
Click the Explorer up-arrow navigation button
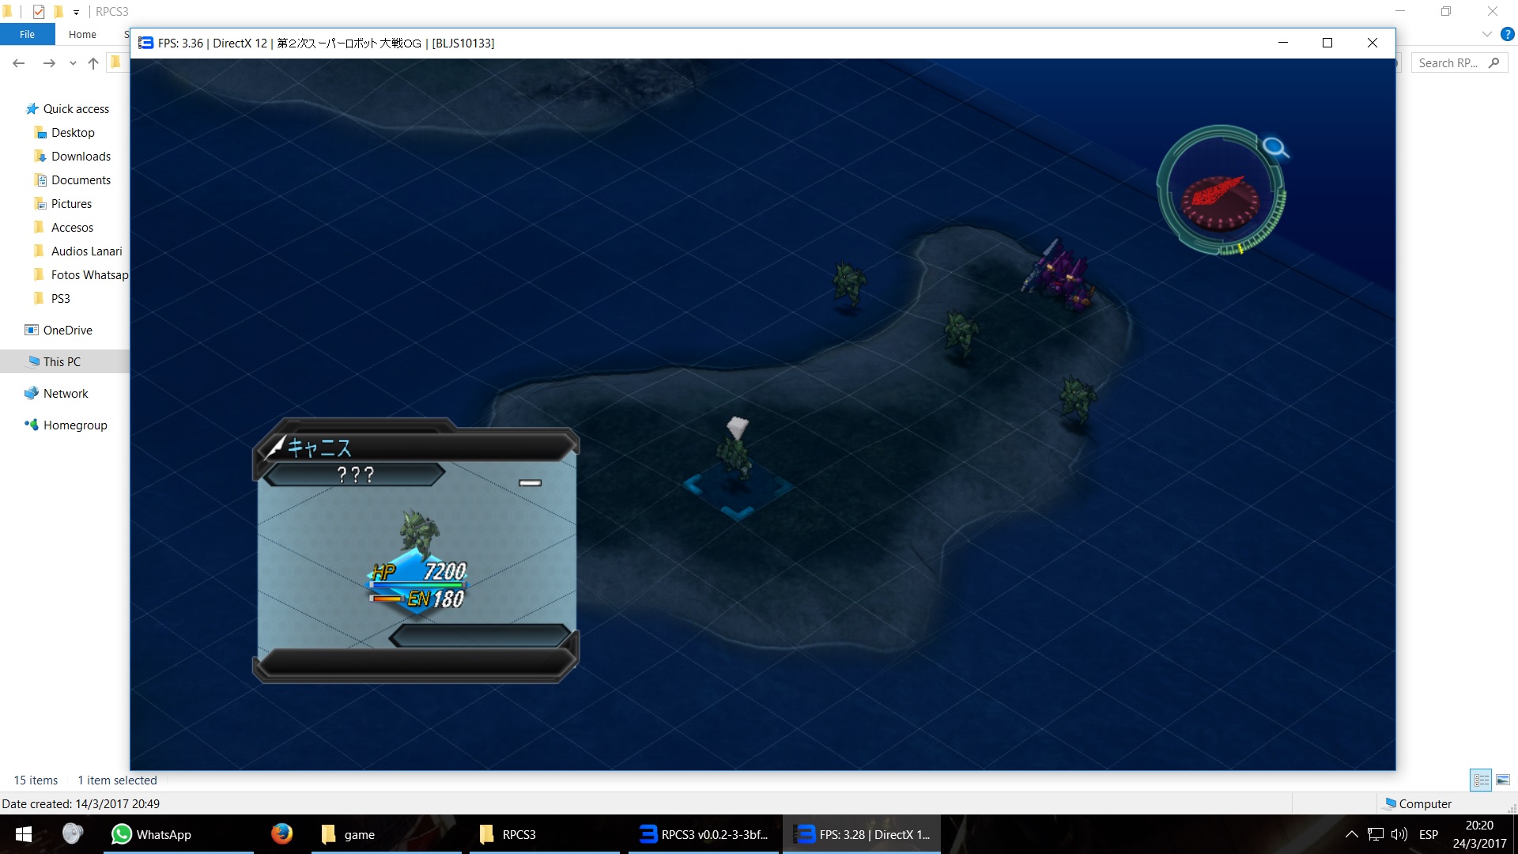(x=93, y=63)
